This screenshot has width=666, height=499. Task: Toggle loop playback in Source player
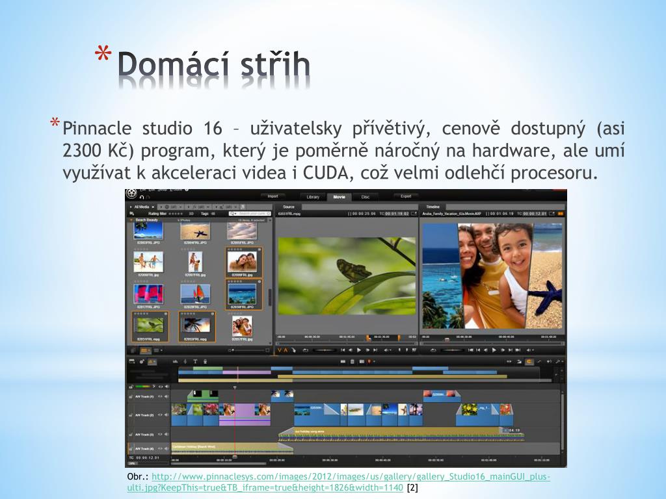click(x=305, y=350)
